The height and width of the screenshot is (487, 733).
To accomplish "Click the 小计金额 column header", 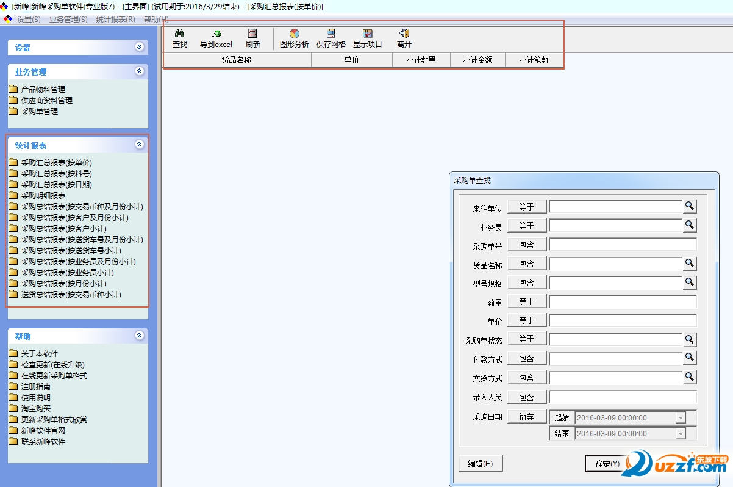I will [477, 60].
